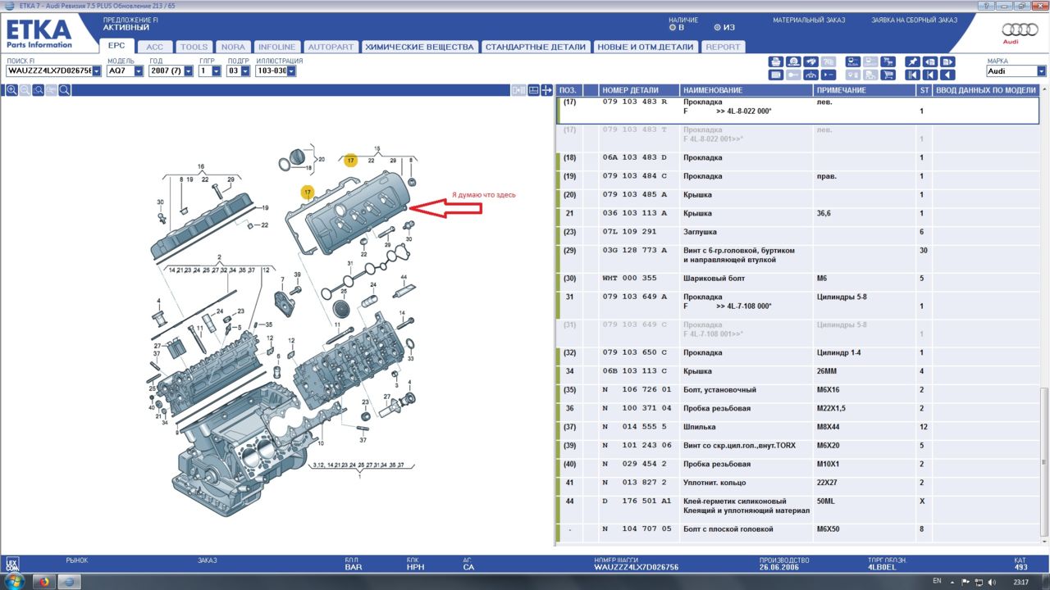Open the МАРКА dropdown showing Audi
Image resolution: width=1050 pixels, height=590 pixels.
click(x=1042, y=71)
